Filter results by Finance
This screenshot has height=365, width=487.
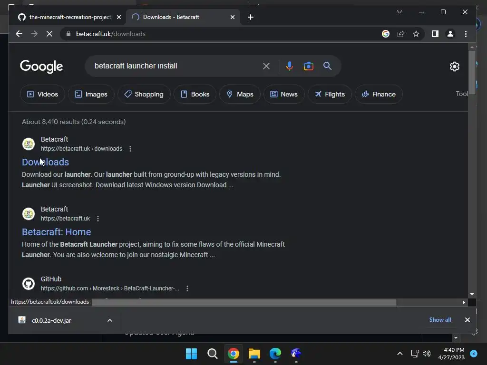pos(379,95)
